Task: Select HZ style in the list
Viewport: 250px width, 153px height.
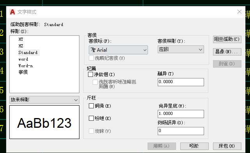Action: pos(21,46)
